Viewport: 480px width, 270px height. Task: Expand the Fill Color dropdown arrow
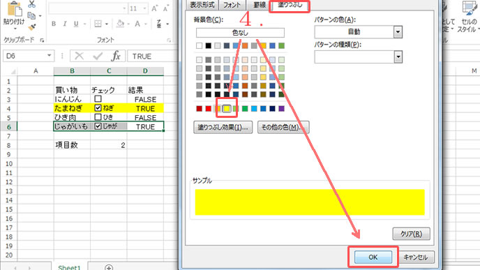[128, 24]
